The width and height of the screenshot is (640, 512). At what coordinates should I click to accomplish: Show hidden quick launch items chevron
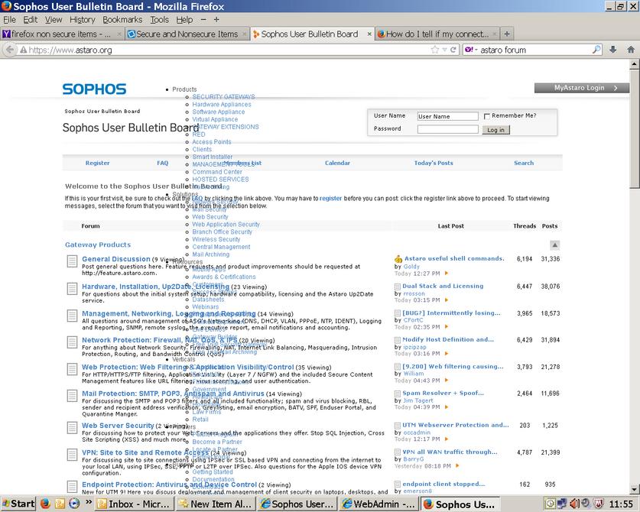pos(88,502)
